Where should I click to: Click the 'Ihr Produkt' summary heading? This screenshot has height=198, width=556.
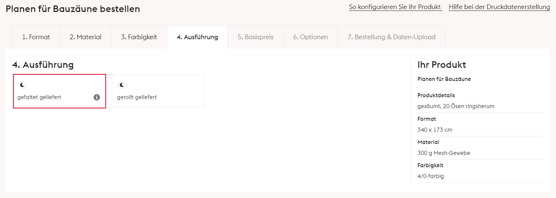pyautogui.click(x=442, y=65)
